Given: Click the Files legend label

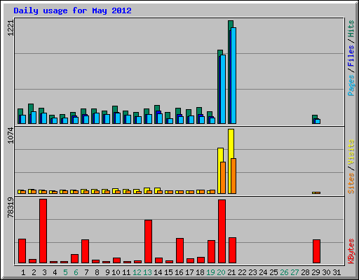Looking at the screenshot, I should pos(351,56).
